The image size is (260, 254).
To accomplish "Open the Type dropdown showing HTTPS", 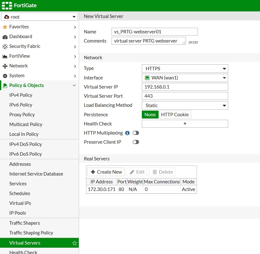I will 185,68.
